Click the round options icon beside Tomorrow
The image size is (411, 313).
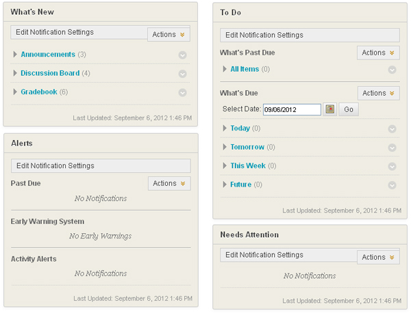point(392,148)
